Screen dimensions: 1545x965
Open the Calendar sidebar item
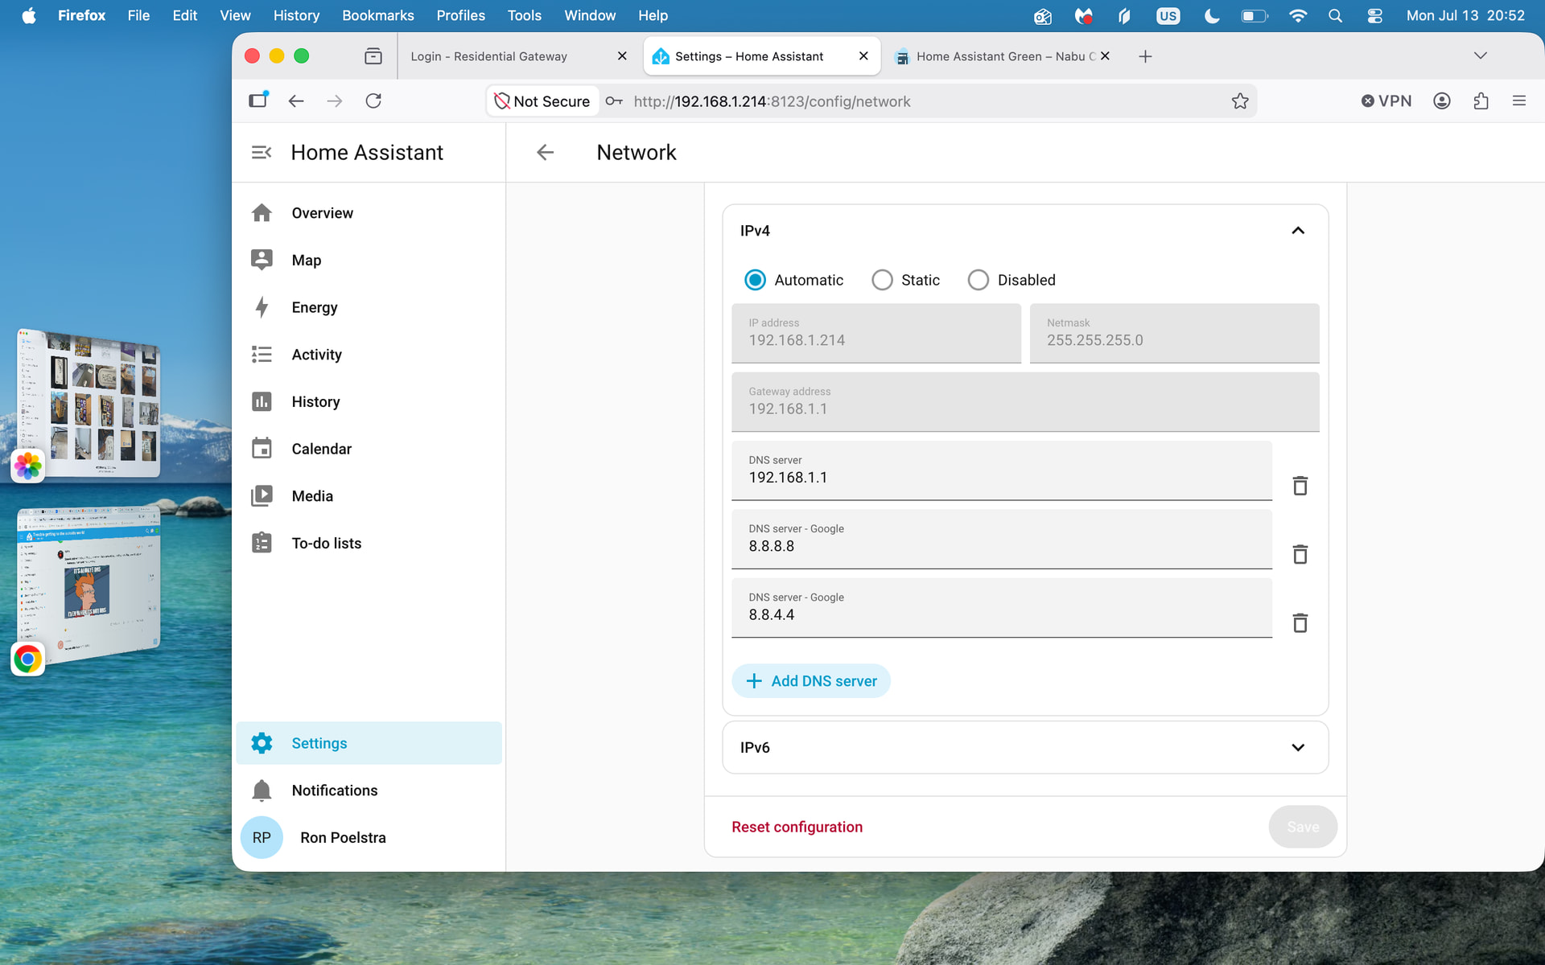point(369,449)
